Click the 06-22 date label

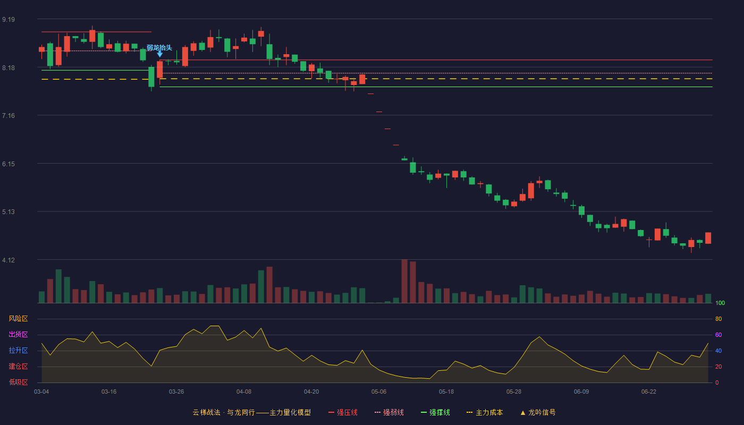click(649, 392)
